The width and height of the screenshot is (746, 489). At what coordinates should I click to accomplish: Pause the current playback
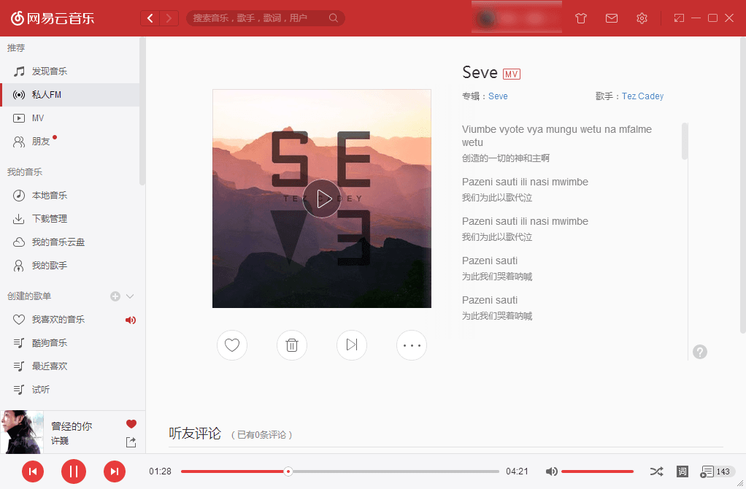click(x=74, y=471)
